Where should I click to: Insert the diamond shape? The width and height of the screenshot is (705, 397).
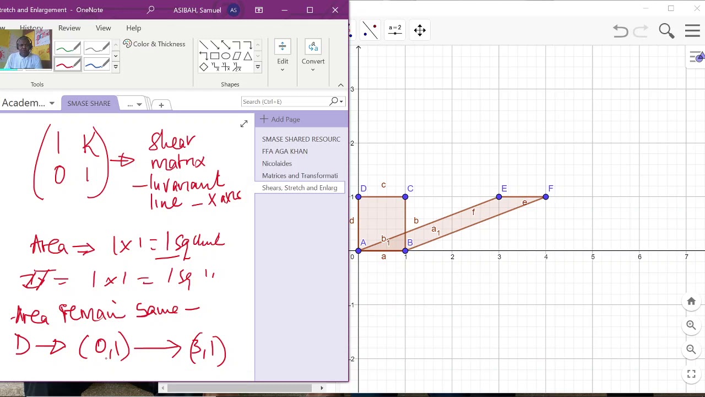click(204, 67)
